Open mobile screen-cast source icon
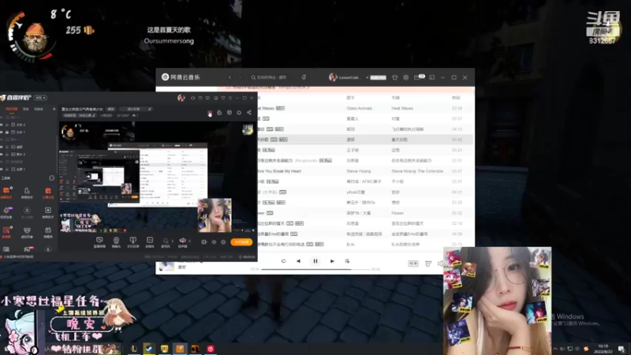 [x=133, y=242]
